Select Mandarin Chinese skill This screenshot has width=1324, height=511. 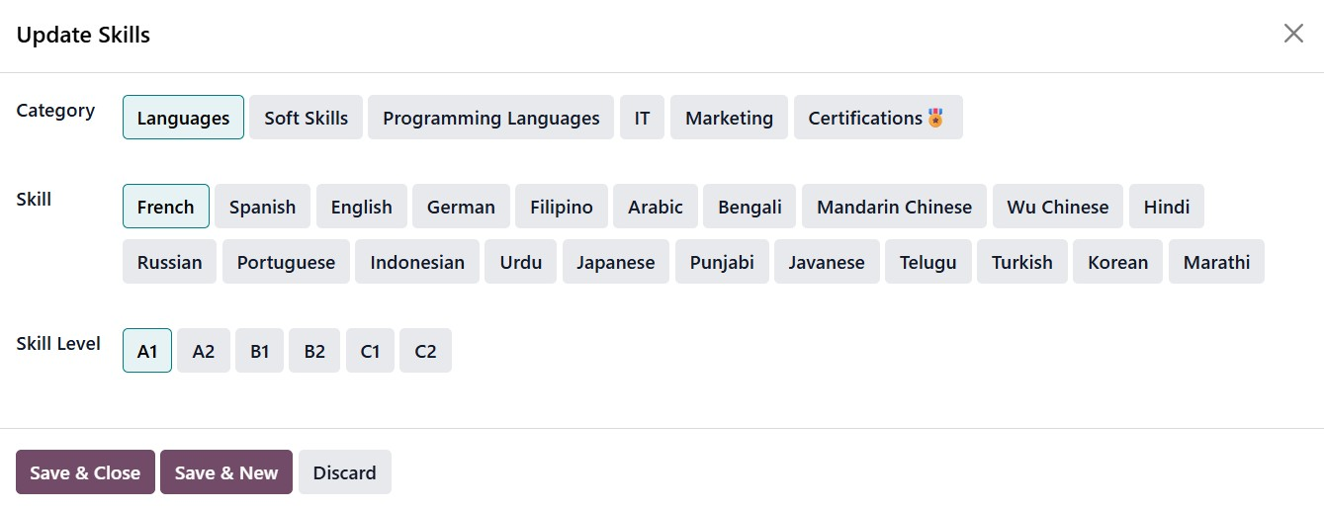pyautogui.click(x=894, y=207)
